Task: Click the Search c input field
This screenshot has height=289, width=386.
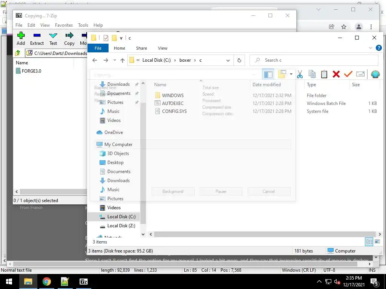Action: (314, 60)
